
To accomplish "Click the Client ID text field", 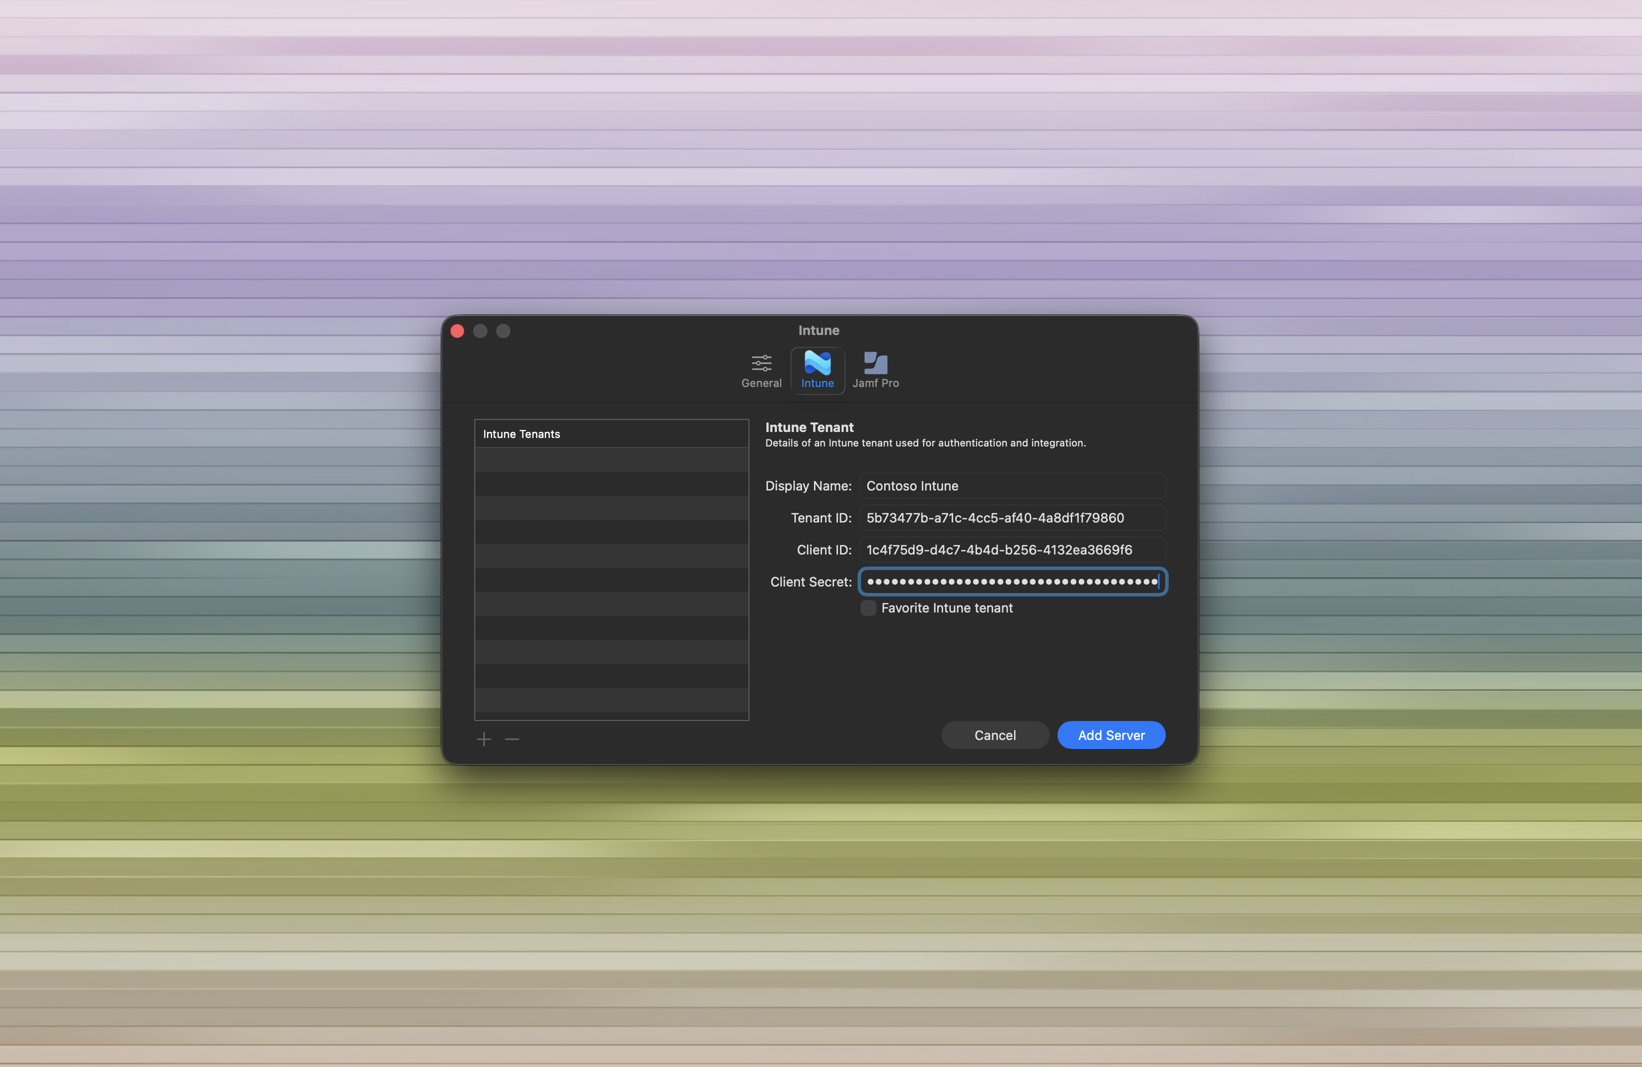I will pyautogui.click(x=1012, y=550).
